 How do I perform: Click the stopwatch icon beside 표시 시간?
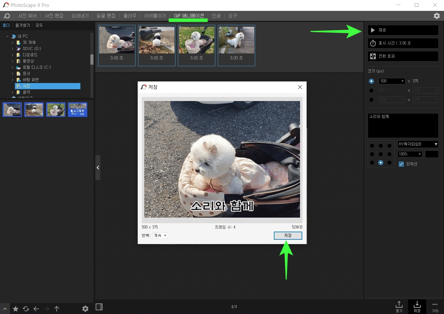(373, 43)
